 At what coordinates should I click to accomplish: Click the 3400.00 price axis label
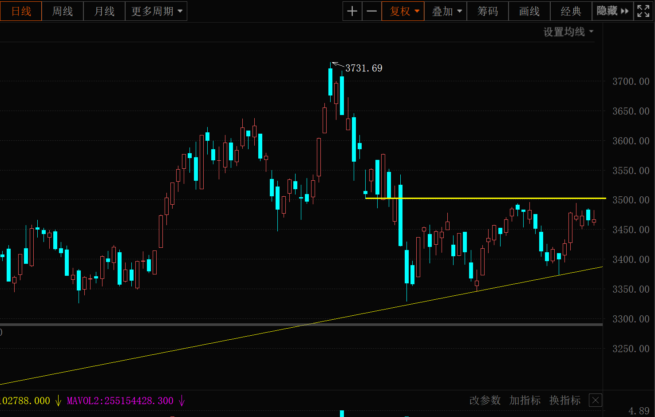pos(631,260)
